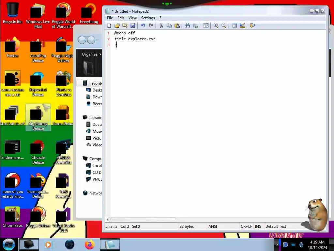Viewport: 334px width, 251px height.
Task: Open the Edit menu
Action: [121, 18]
